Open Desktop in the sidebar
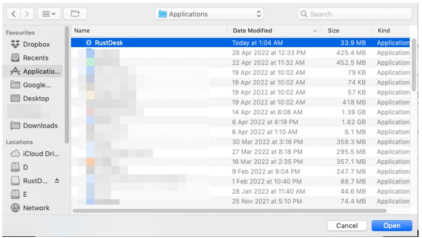 tap(33, 98)
